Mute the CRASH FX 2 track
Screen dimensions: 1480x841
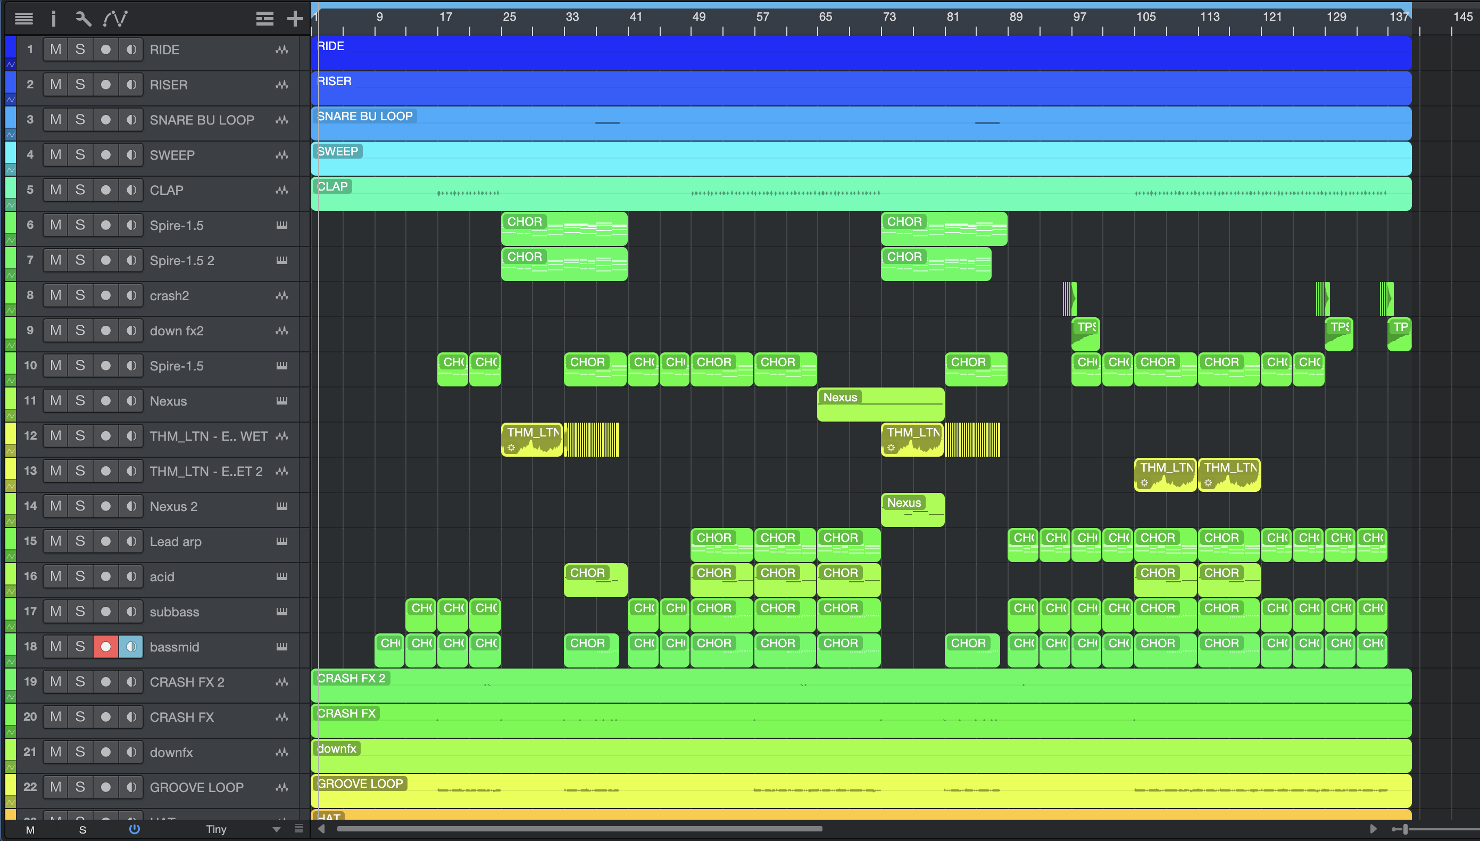(55, 681)
